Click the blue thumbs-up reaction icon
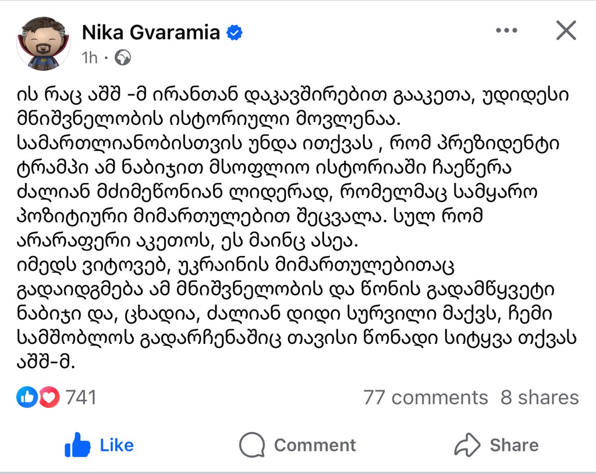 point(27,397)
